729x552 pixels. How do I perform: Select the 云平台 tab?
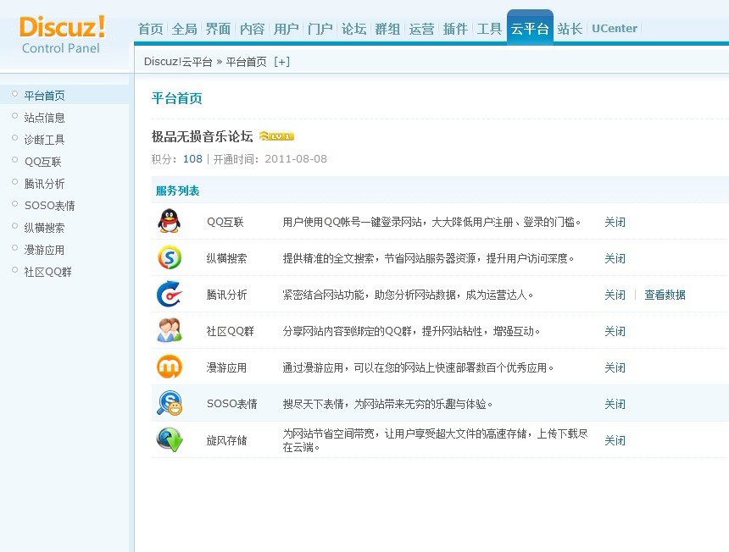pyautogui.click(x=530, y=29)
